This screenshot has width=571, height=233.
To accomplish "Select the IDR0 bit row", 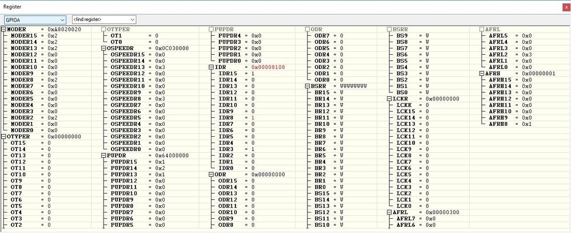I will pos(236,168).
